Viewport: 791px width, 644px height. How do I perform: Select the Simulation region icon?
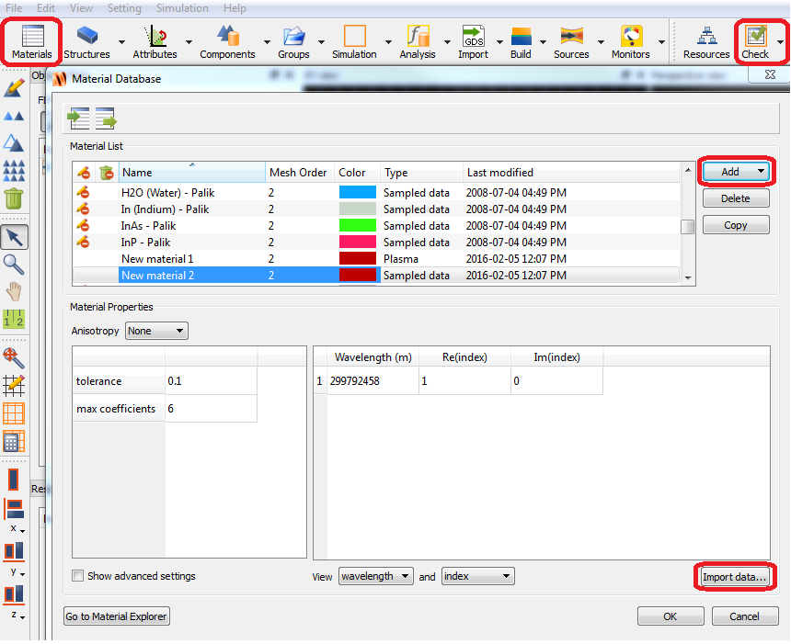pos(354,42)
